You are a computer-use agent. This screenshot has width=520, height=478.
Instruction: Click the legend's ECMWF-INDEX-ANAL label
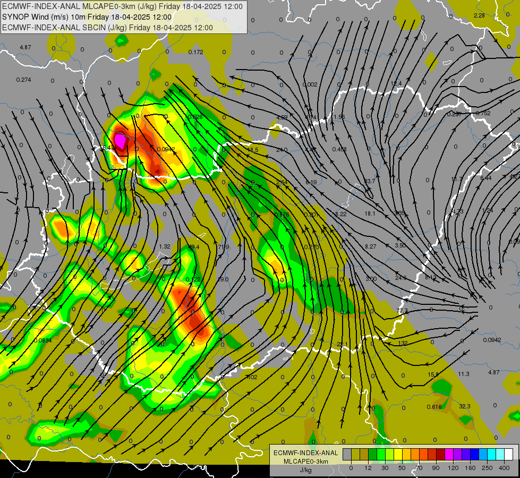tap(305, 453)
